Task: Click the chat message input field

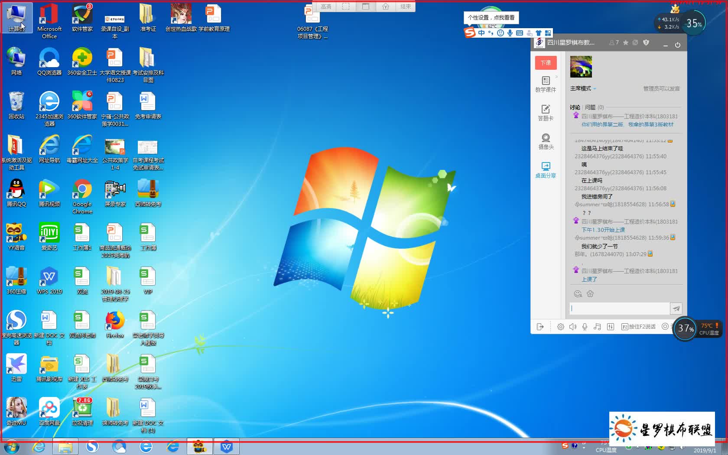Action: 620,309
